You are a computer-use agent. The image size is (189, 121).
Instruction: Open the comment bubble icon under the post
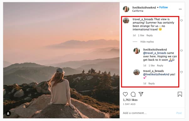(x=133, y=94)
